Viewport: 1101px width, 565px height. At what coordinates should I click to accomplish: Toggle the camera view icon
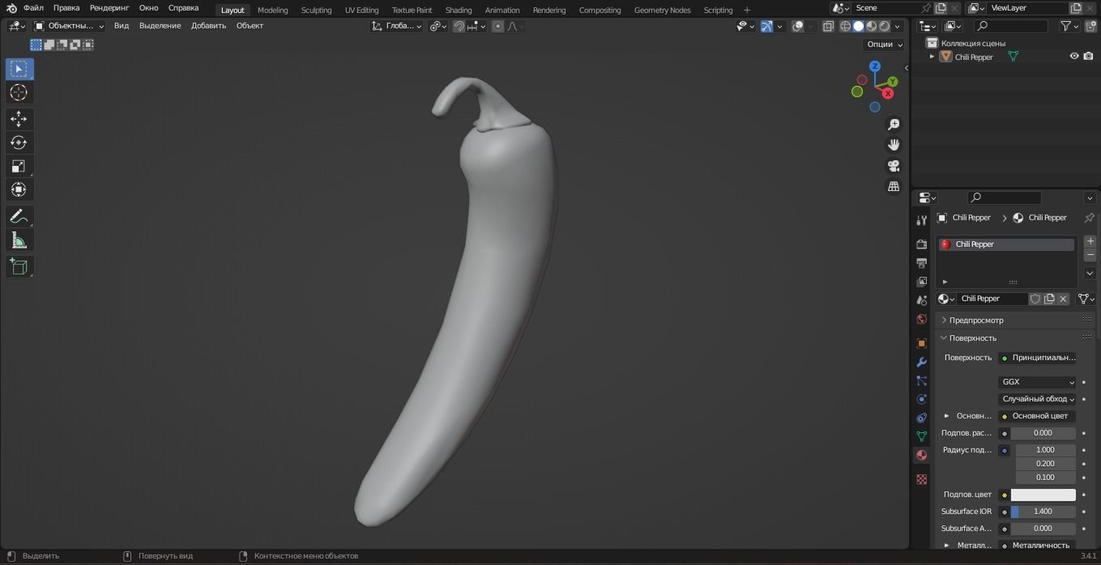pos(894,166)
